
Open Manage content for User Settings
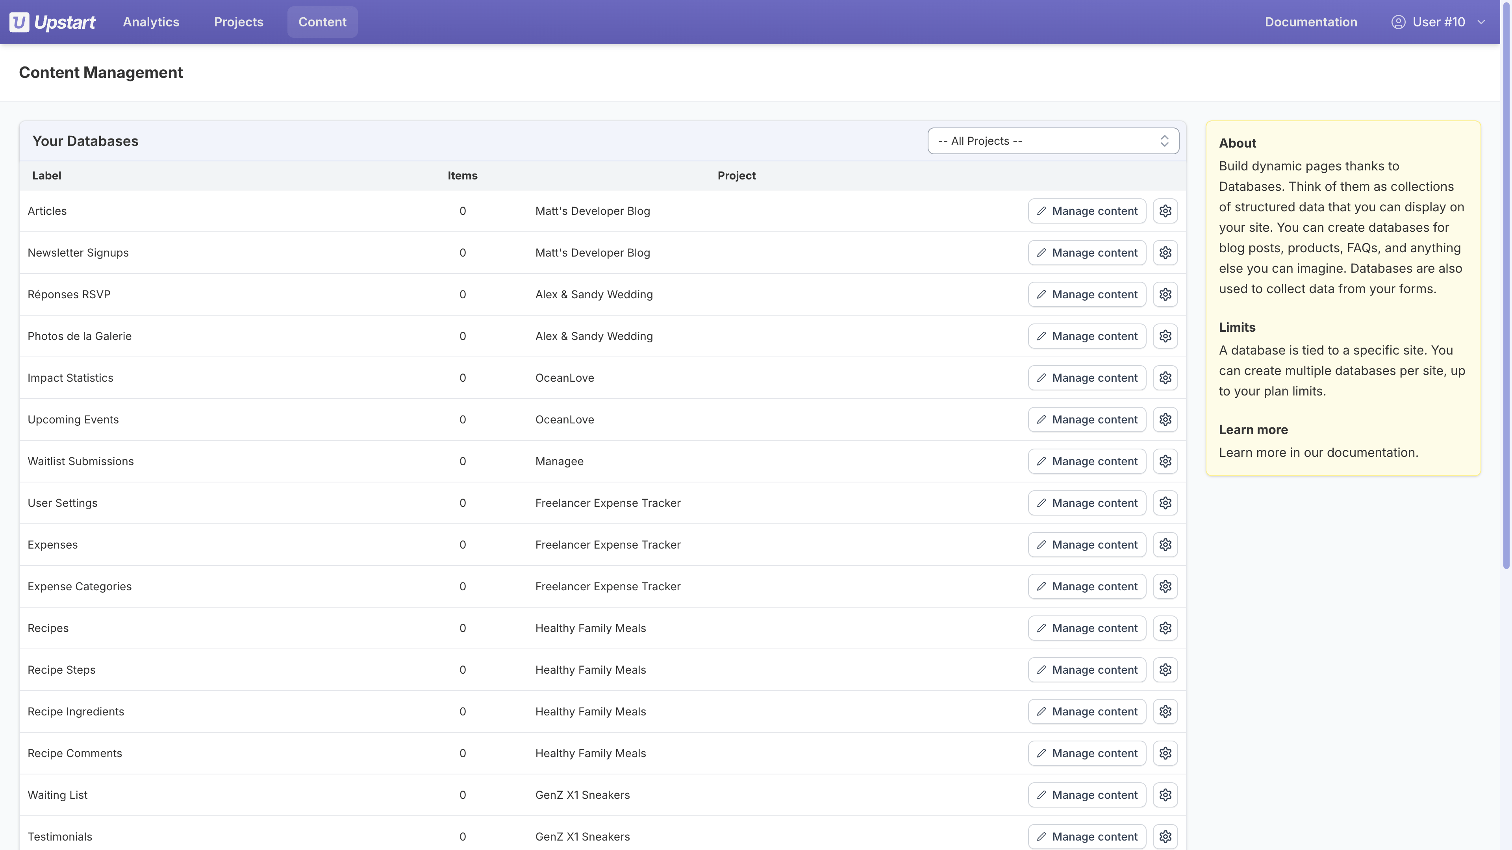(1086, 503)
